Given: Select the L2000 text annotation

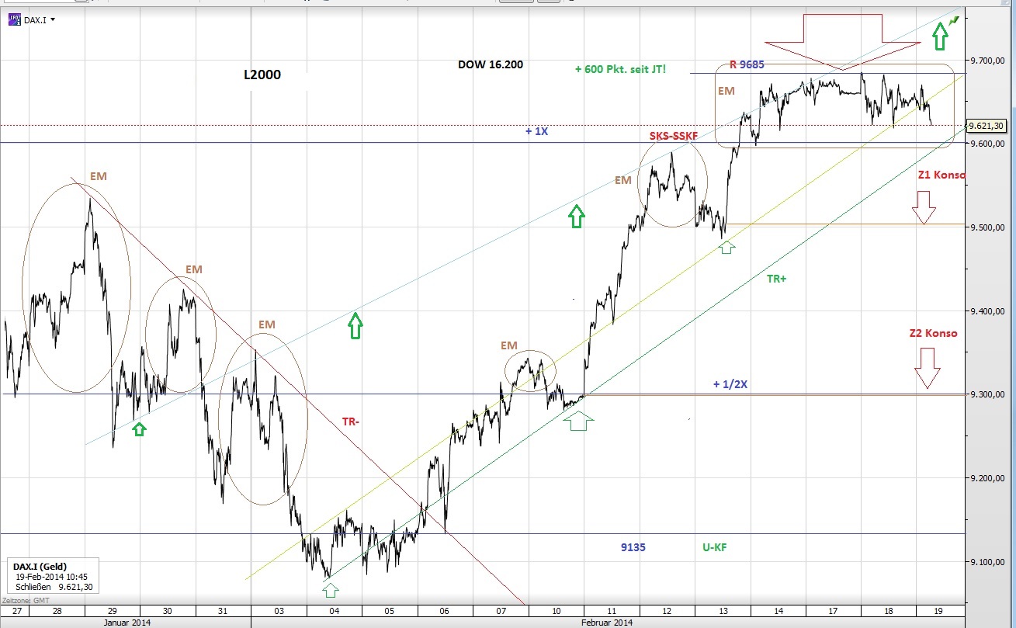Looking at the screenshot, I should click(x=262, y=75).
